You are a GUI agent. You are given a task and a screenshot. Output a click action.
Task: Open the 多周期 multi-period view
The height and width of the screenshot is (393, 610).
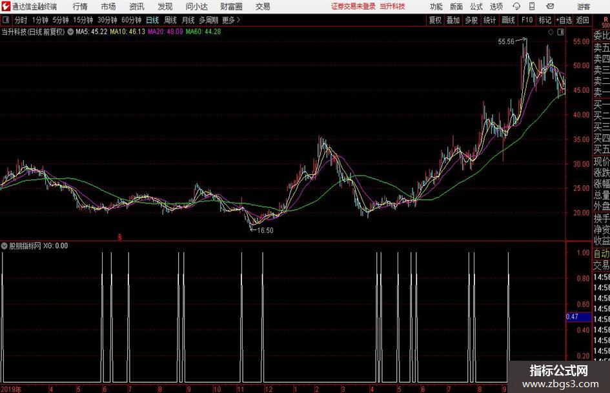208,20
